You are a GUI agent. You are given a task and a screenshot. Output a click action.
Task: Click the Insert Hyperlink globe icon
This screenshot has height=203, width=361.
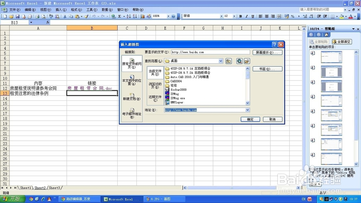113,16
